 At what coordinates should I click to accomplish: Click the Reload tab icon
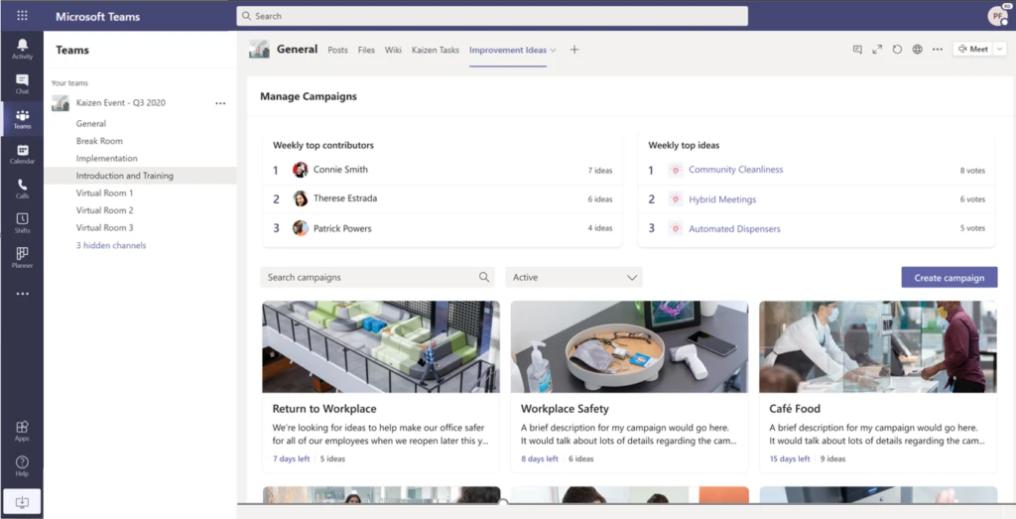coord(897,50)
